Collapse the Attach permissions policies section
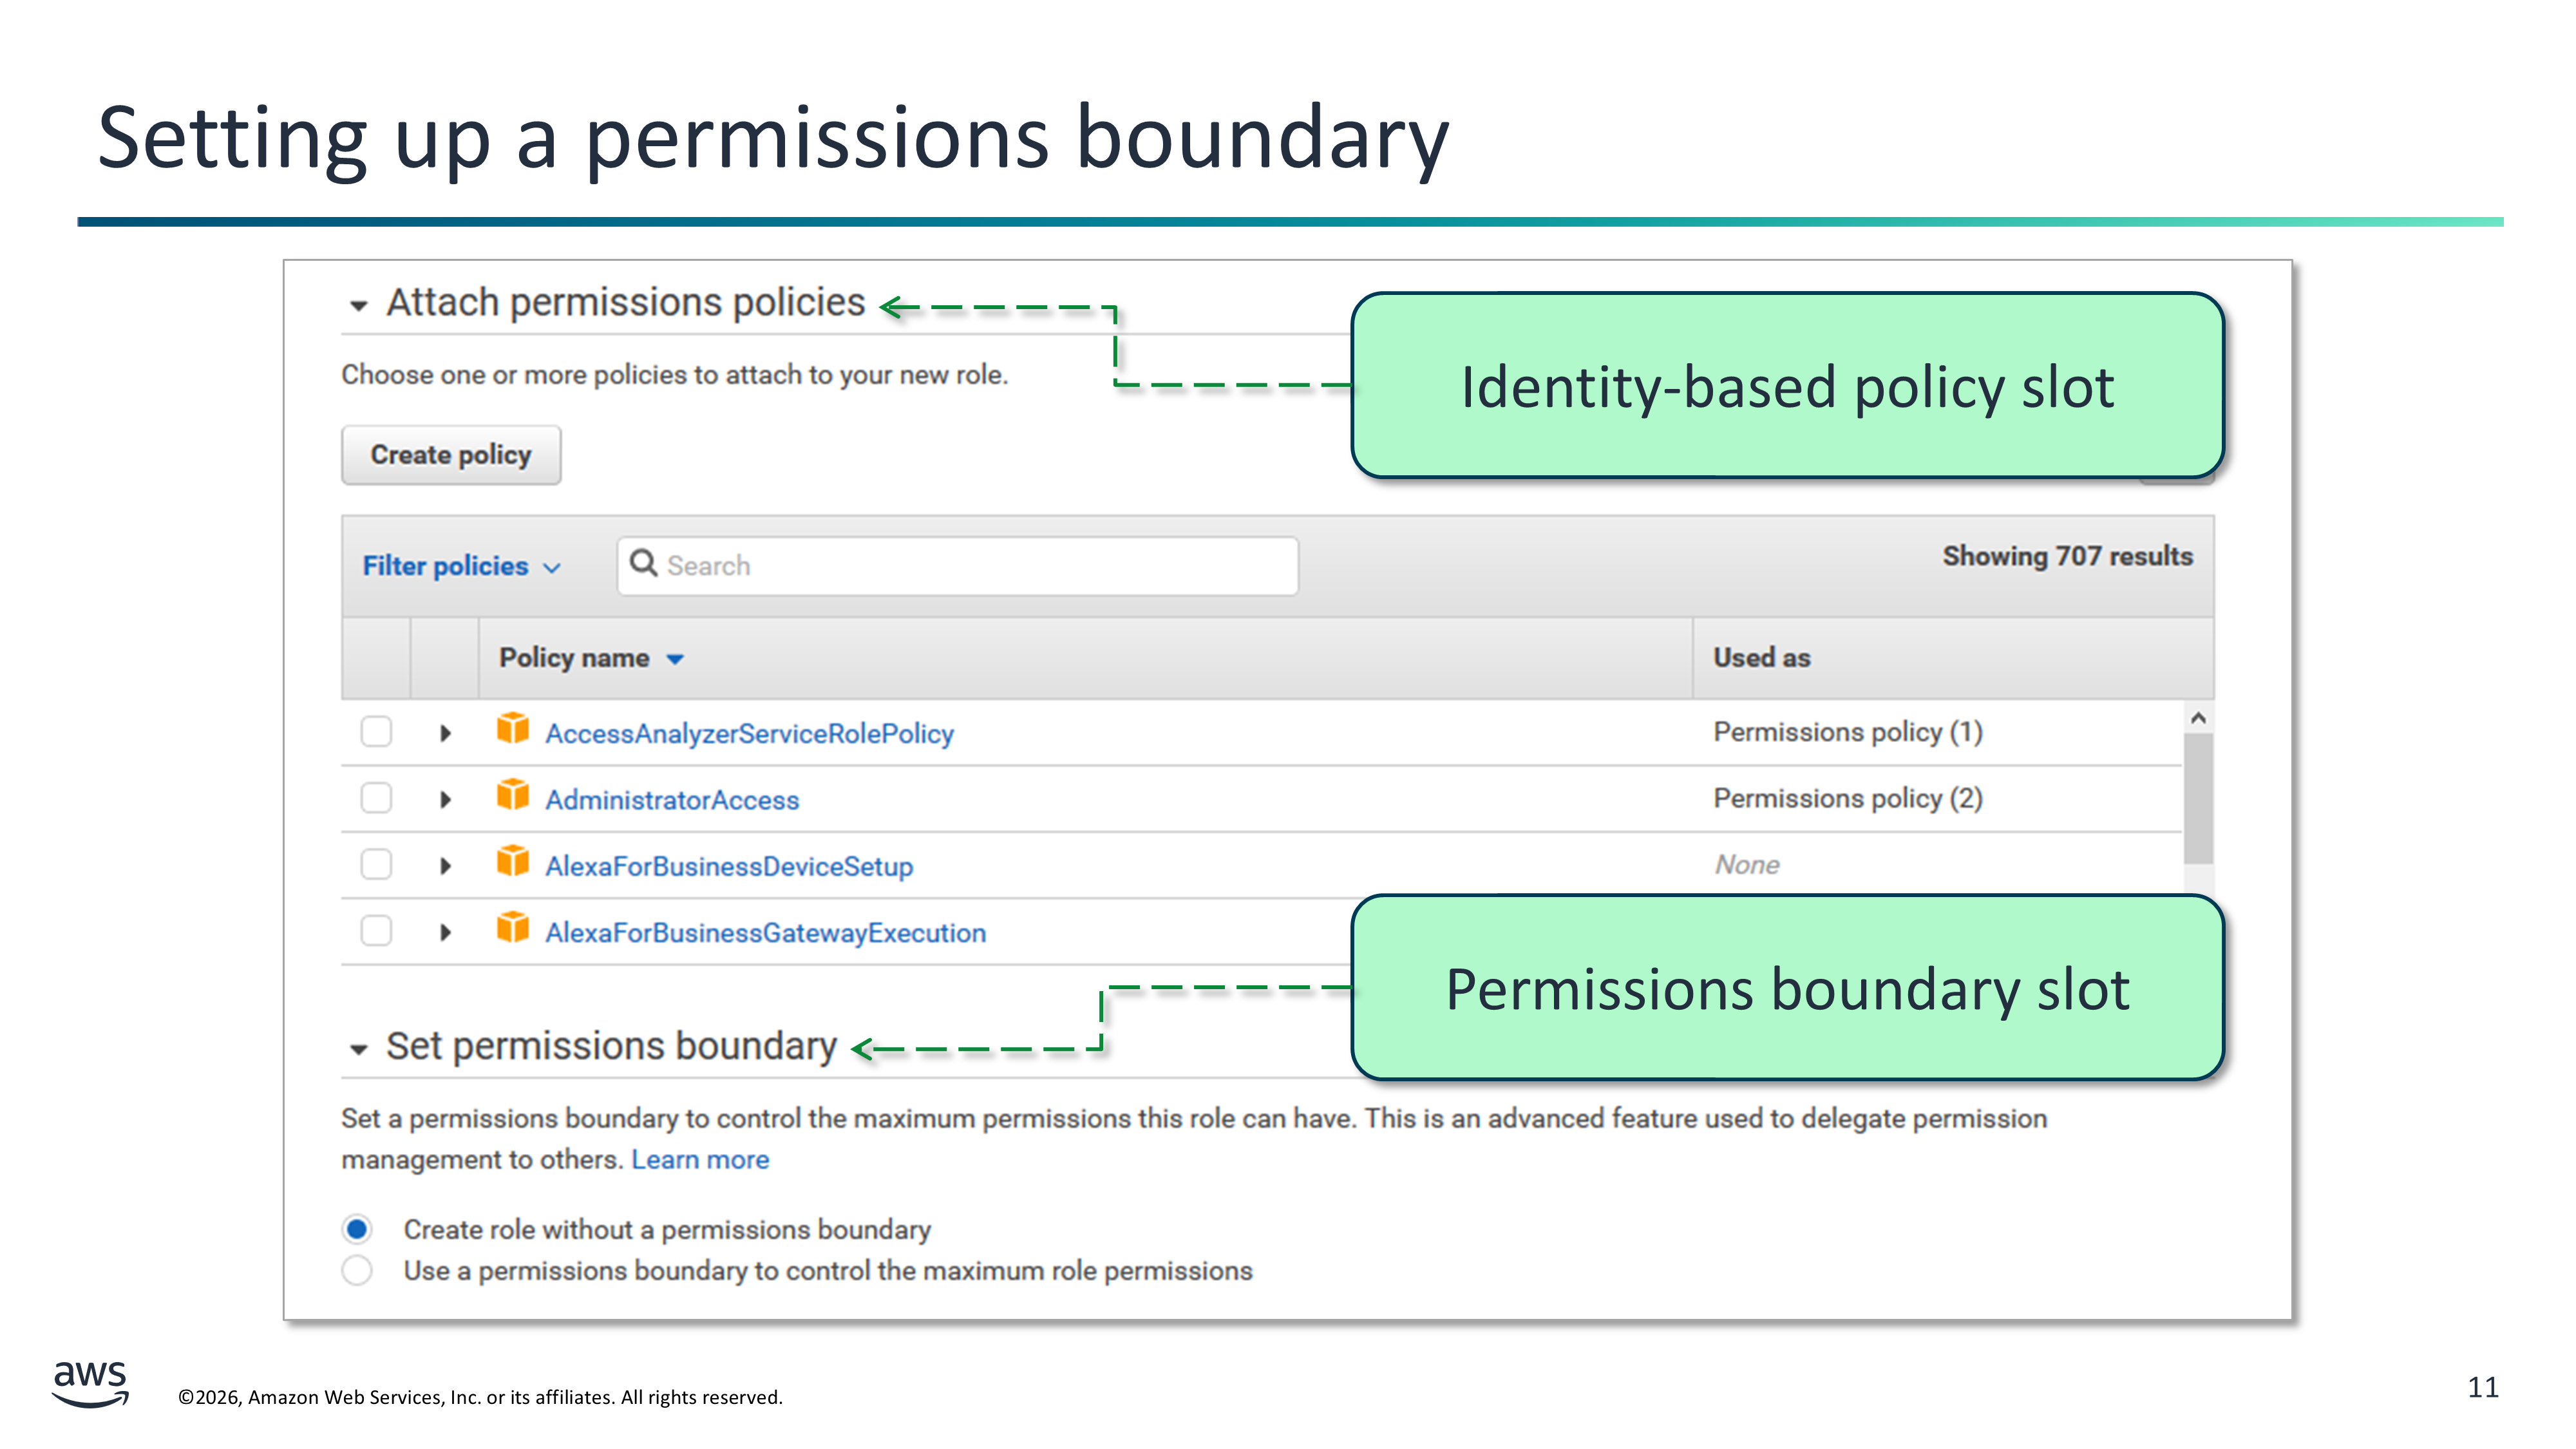The height and width of the screenshot is (1449, 2576). (359, 305)
